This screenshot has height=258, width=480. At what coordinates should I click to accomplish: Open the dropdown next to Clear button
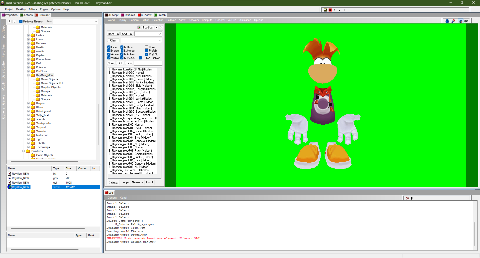141,40
